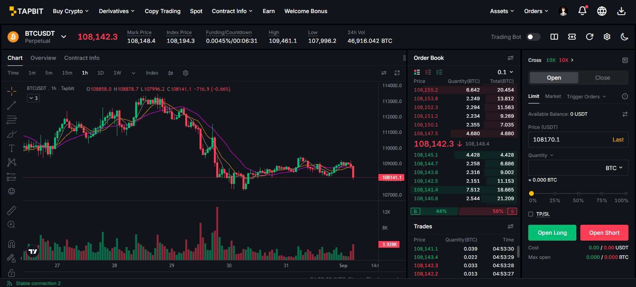Select the brush drawing tool
Screen dimensions: 636x287
(12, 134)
